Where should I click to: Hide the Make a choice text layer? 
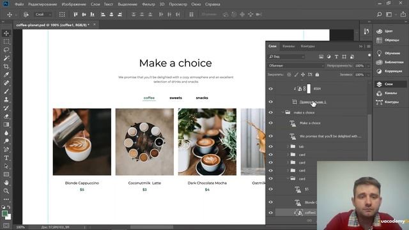pos(271,123)
